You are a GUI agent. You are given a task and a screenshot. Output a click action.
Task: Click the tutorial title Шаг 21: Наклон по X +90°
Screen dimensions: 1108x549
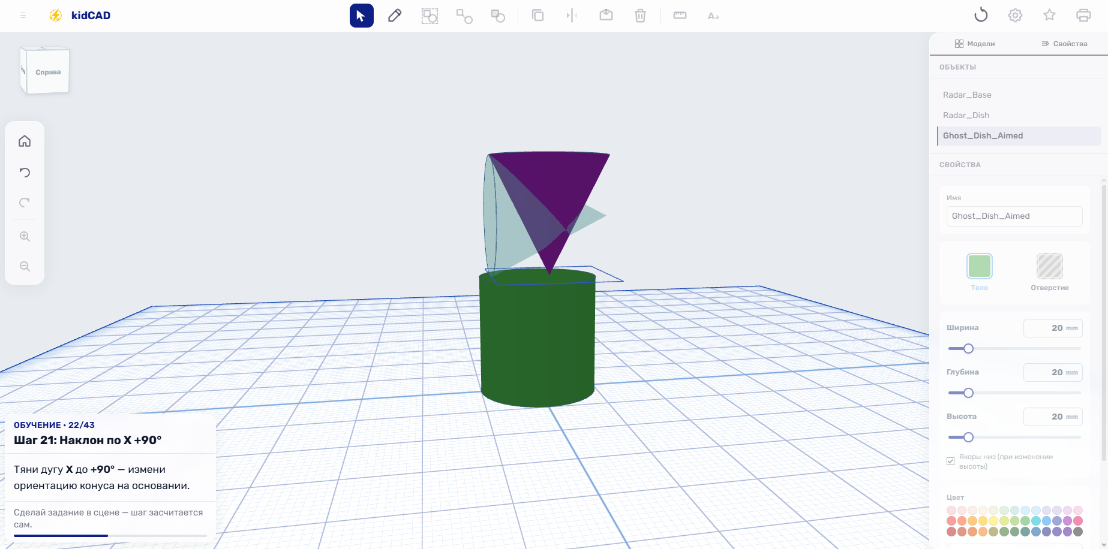(88, 441)
